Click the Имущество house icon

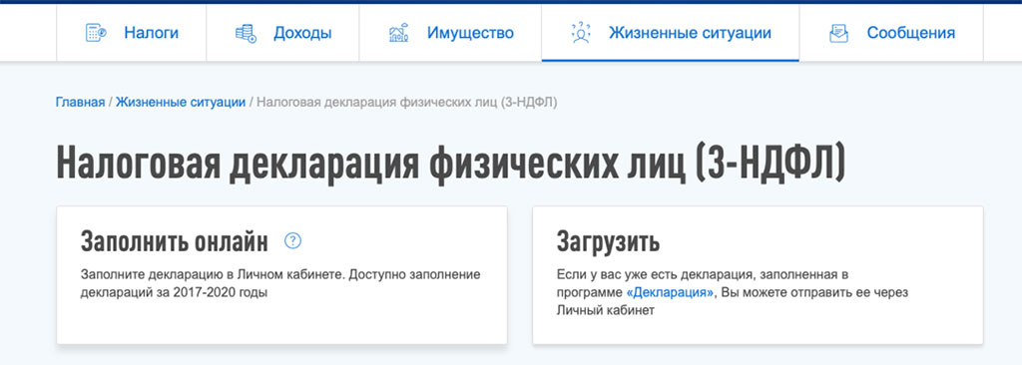[x=398, y=33]
